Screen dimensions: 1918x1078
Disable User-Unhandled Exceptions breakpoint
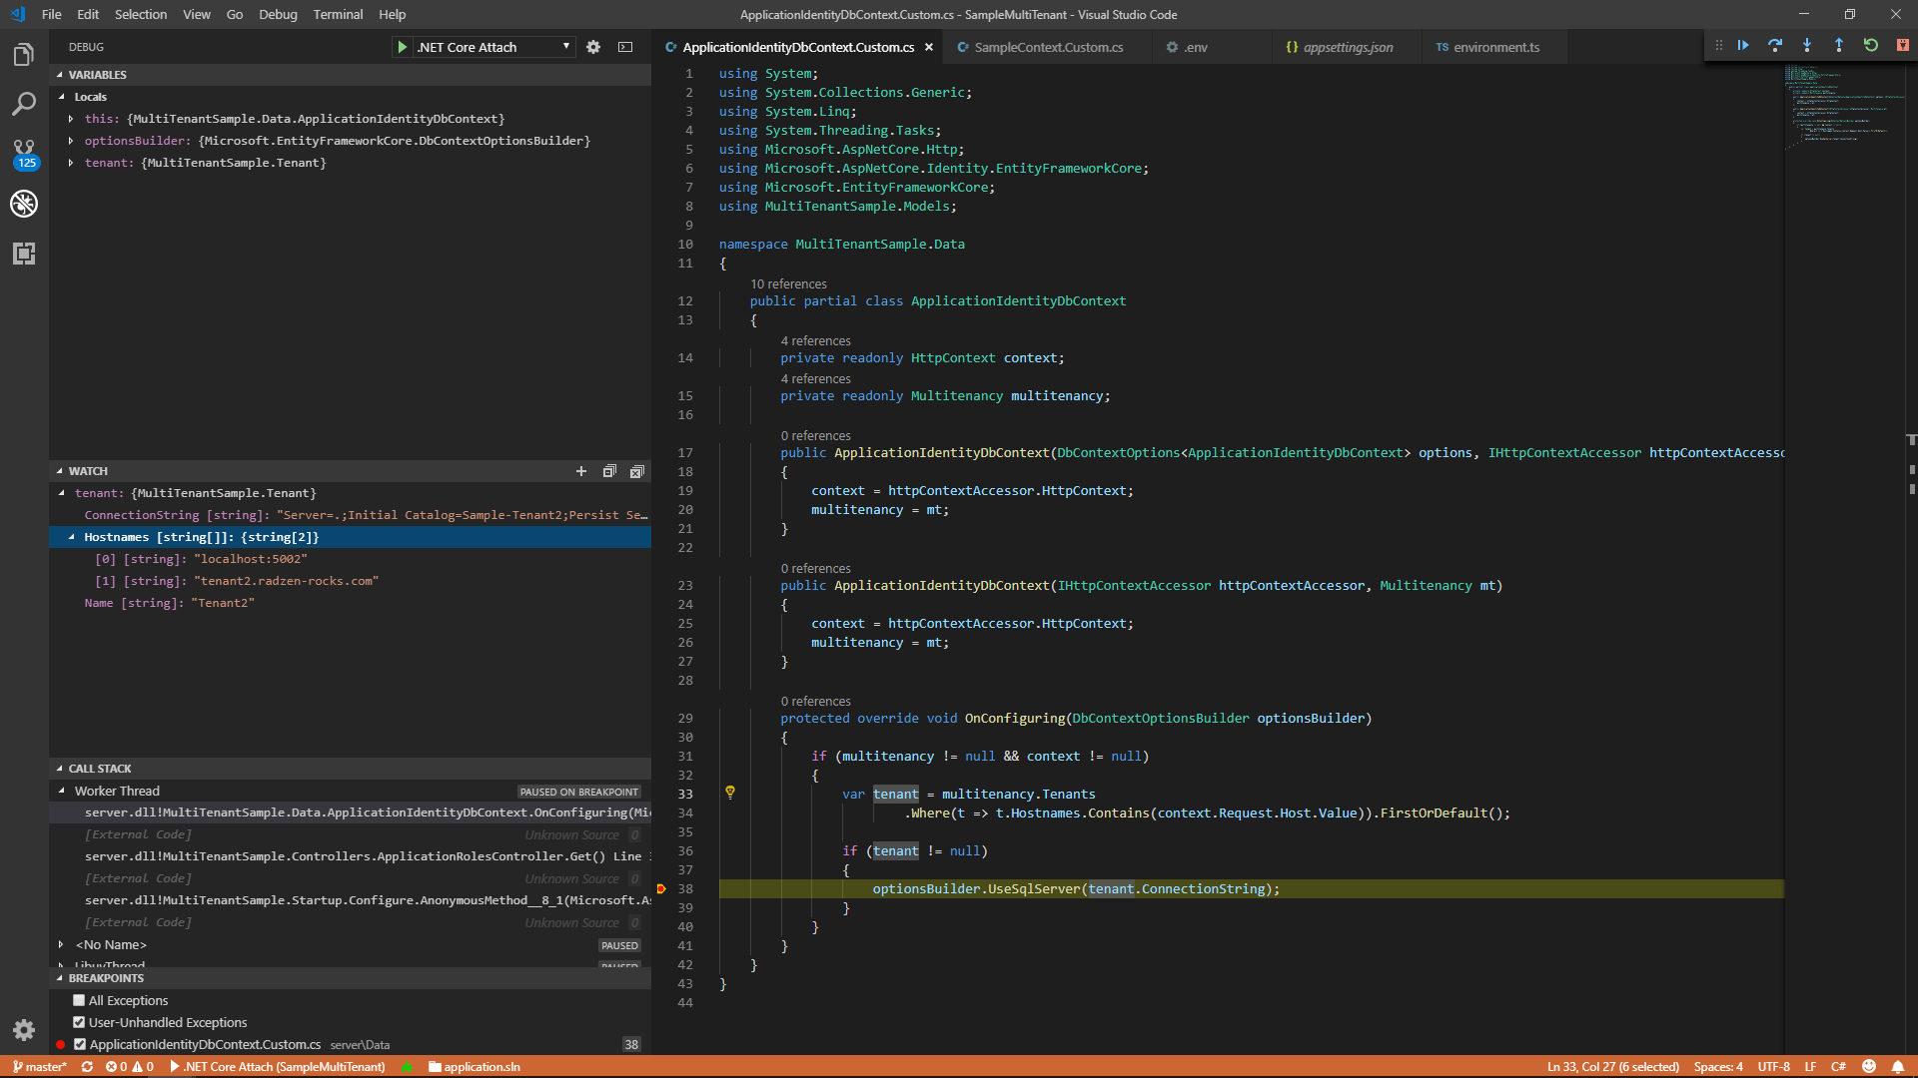79,1022
